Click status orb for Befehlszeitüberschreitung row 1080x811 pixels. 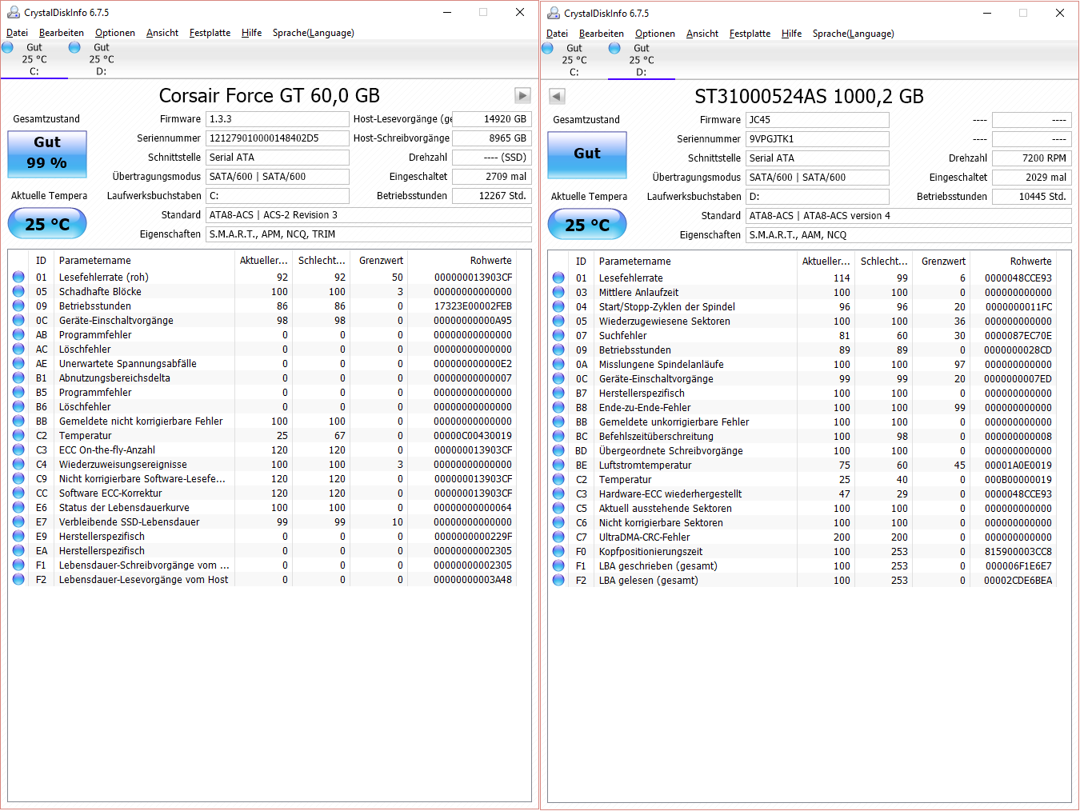[x=558, y=436]
